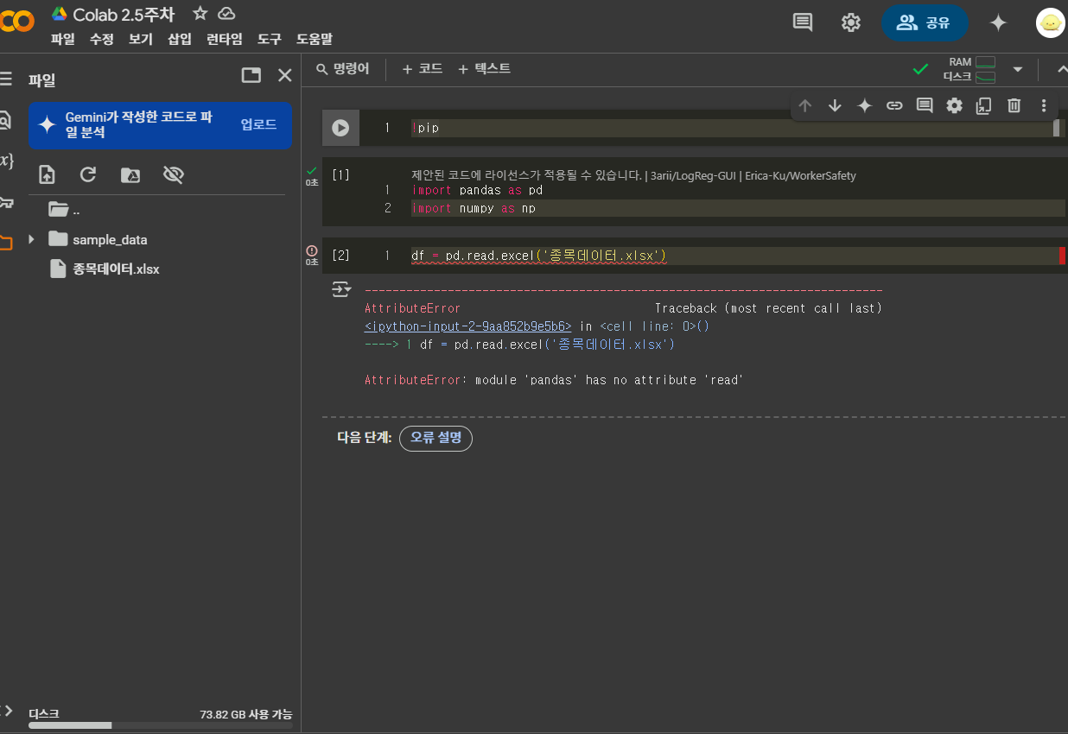Close the files side panel

point(285,75)
